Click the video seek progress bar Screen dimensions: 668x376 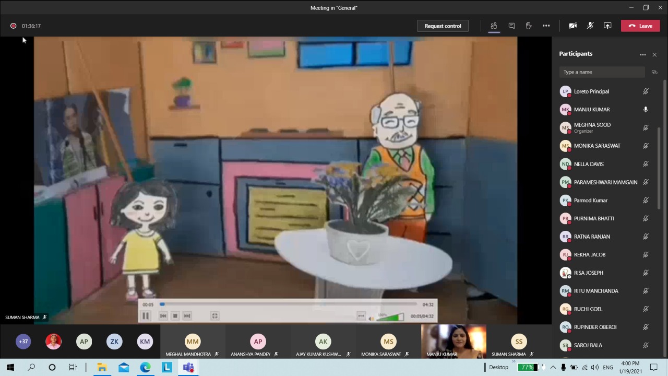(290, 304)
